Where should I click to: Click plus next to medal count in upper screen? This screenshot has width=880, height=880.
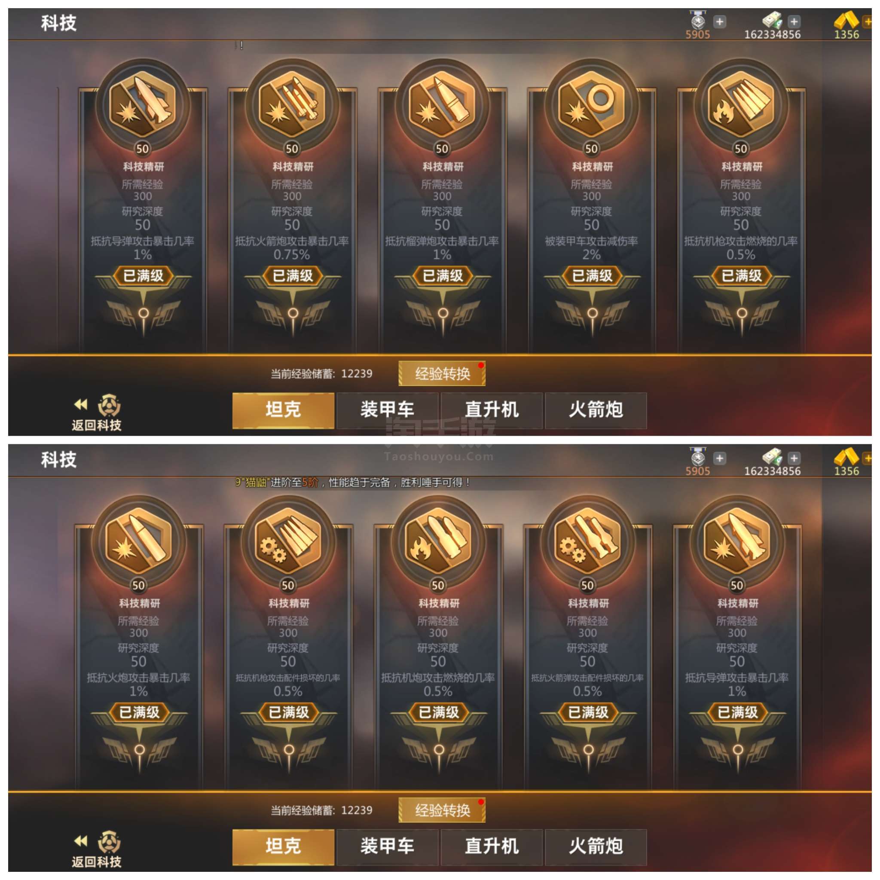point(720,21)
